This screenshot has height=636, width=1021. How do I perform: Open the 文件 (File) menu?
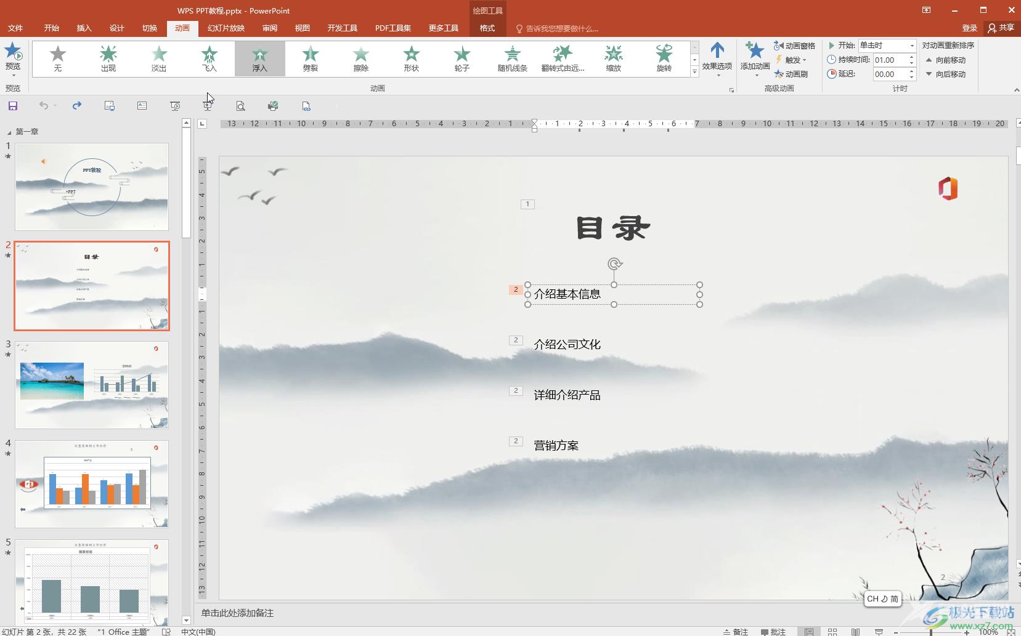click(15, 28)
